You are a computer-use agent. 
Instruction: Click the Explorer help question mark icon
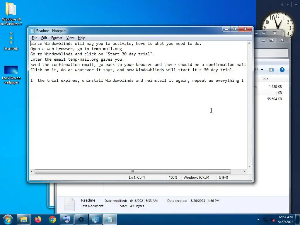pyautogui.click(x=282, y=70)
